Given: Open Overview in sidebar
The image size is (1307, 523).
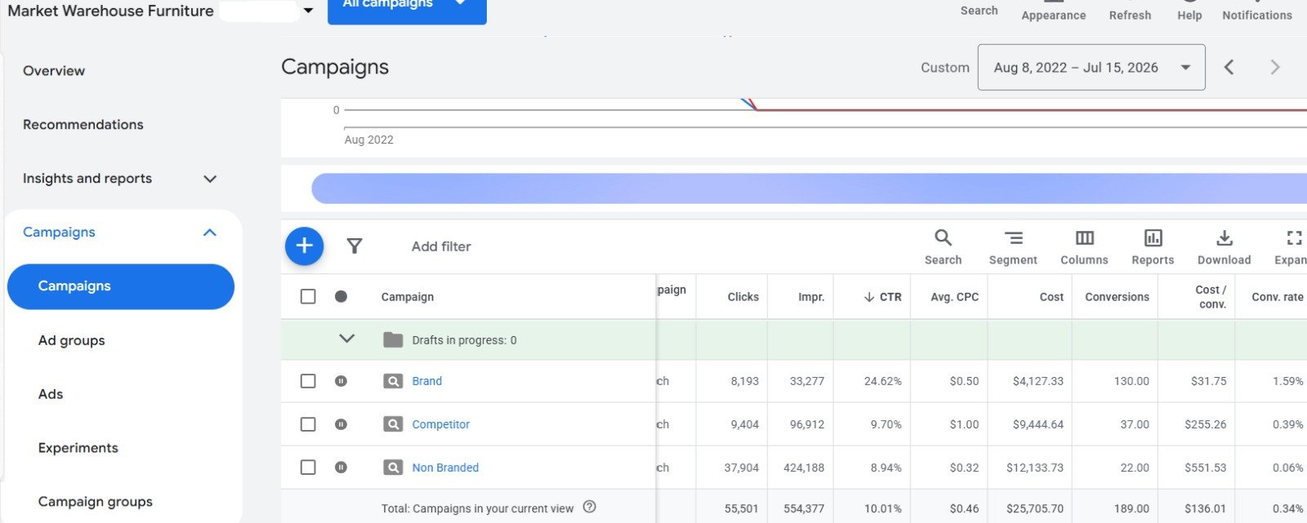Looking at the screenshot, I should coord(54,71).
